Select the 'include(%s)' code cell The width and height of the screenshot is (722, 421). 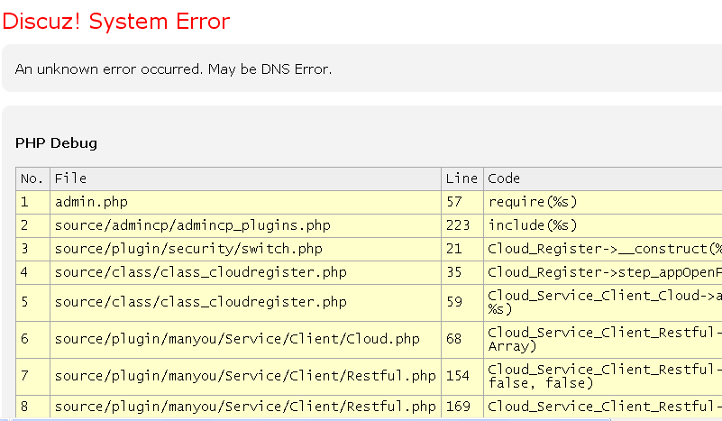(603, 225)
